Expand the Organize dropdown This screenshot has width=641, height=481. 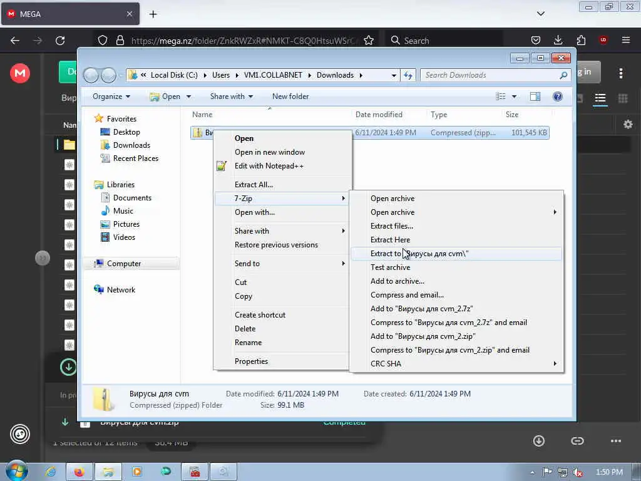pos(111,96)
